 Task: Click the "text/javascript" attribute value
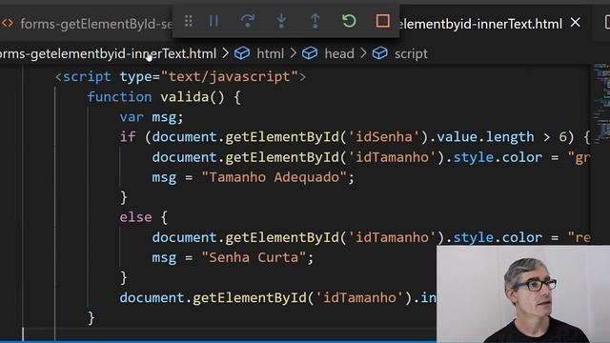tap(229, 76)
